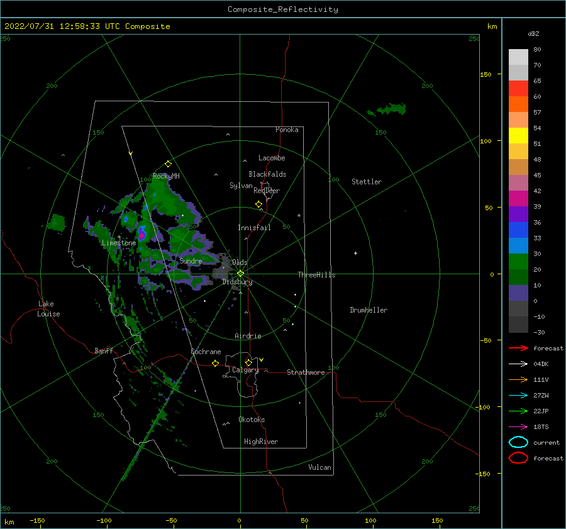Click the RedDeer city label
This screenshot has height=529, width=566.
pos(267,191)
